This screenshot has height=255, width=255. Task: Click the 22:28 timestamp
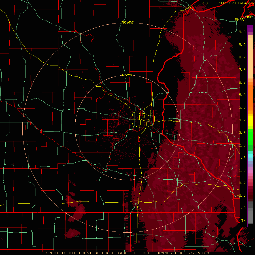tap(203, 253)
